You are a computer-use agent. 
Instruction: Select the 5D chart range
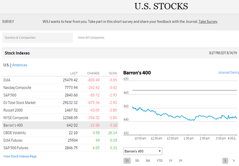pyautogui.click(x=137, y=161)
